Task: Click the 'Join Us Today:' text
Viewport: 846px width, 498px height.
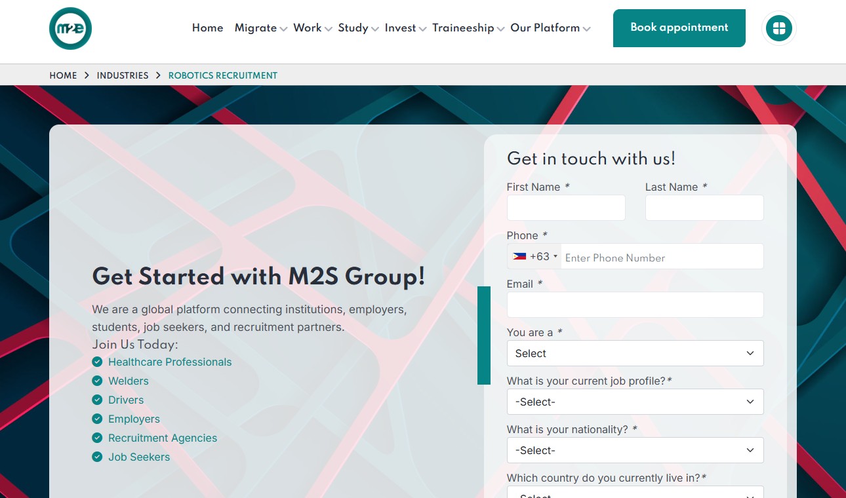Action: pos(135,345)
